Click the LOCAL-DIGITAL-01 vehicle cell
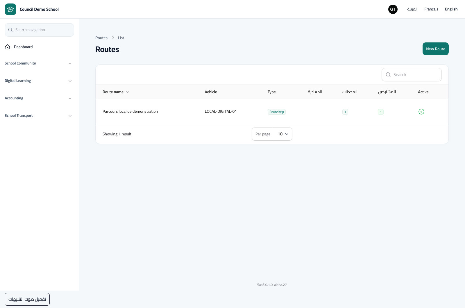This screenshot has height=308, width=465. click(221, 111)
